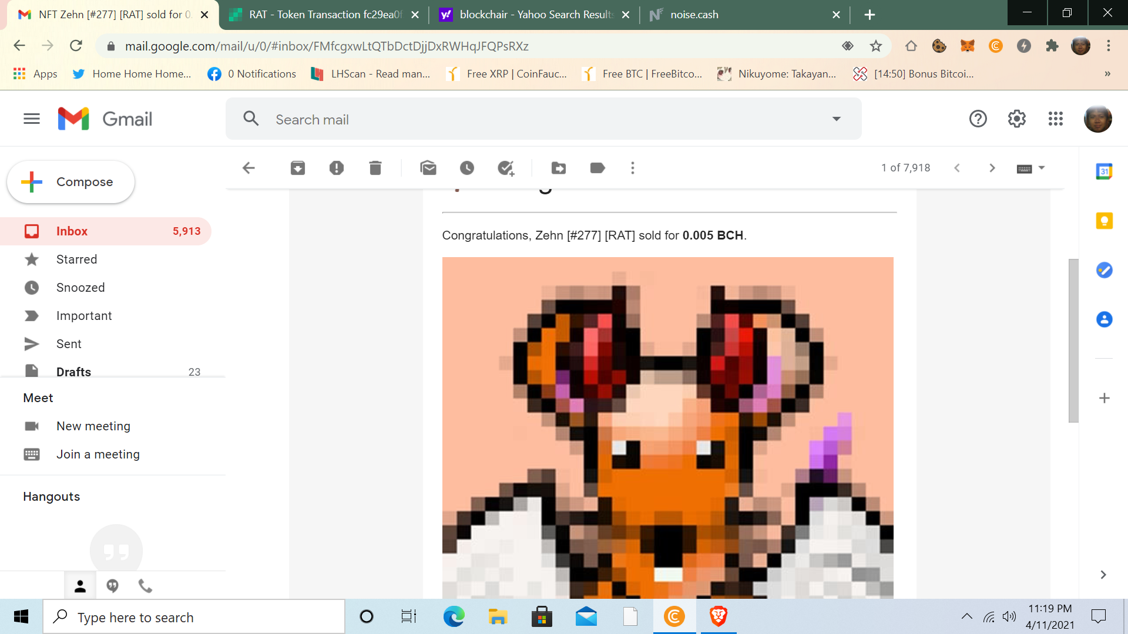This screenshot has height=634, width=1128.
Task: Report this email as spam
Action: 337,168
